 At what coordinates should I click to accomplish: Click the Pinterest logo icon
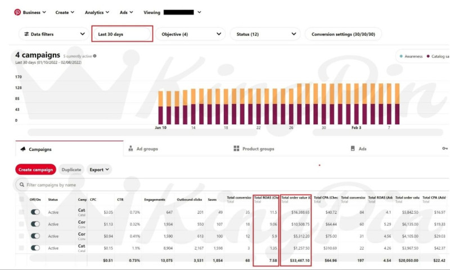click(x=17, y=12)
